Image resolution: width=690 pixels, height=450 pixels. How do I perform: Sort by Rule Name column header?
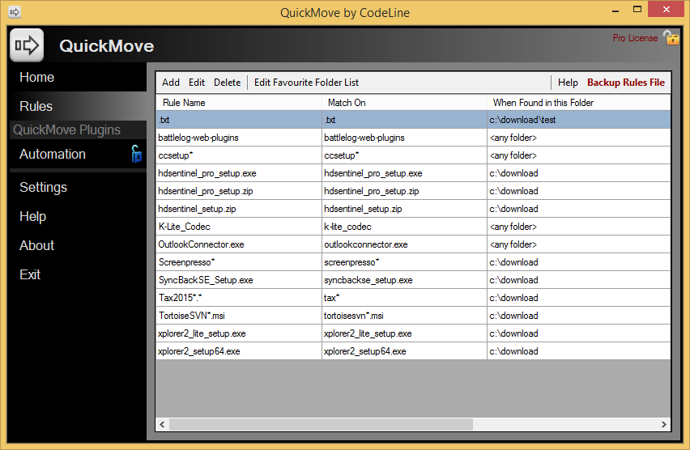pos(185,103)
